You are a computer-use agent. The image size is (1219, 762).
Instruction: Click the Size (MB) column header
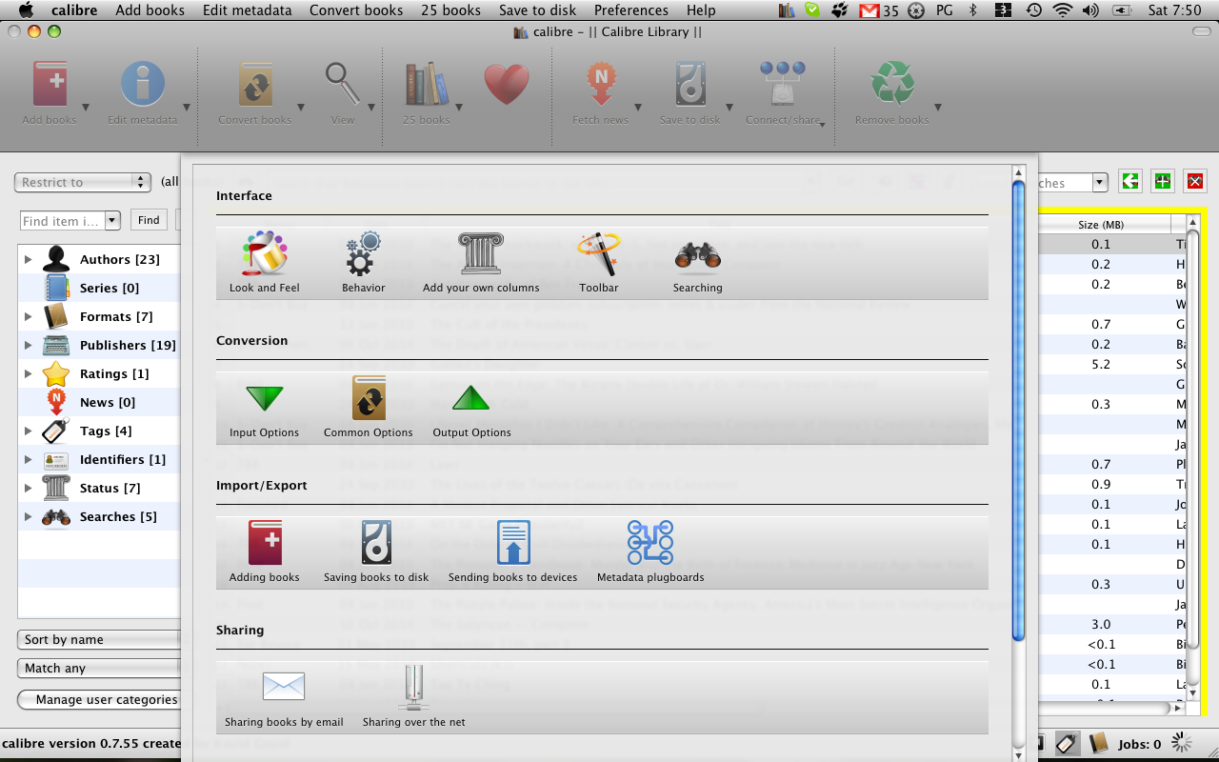tap(1101, 225)
